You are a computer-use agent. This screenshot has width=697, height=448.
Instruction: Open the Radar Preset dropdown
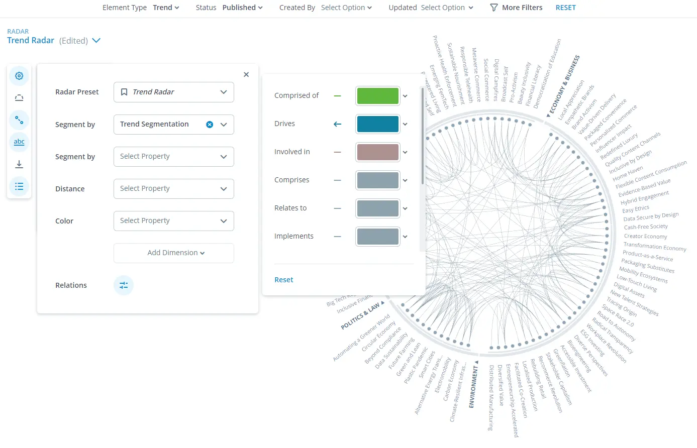point(174,92)
